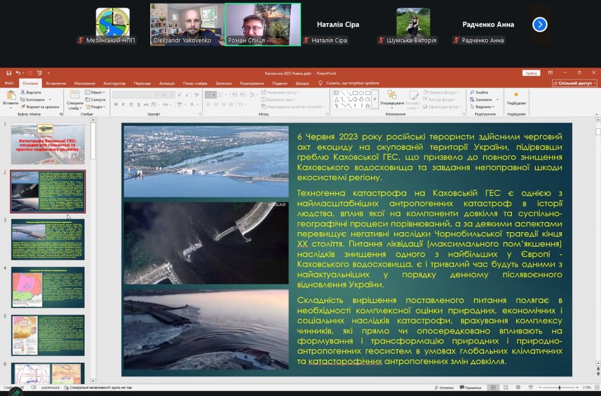This screenshot has height=396, width=601.
Task: Click the Arrange (Упорядкувати) icon
Action: tap(391, 95)
